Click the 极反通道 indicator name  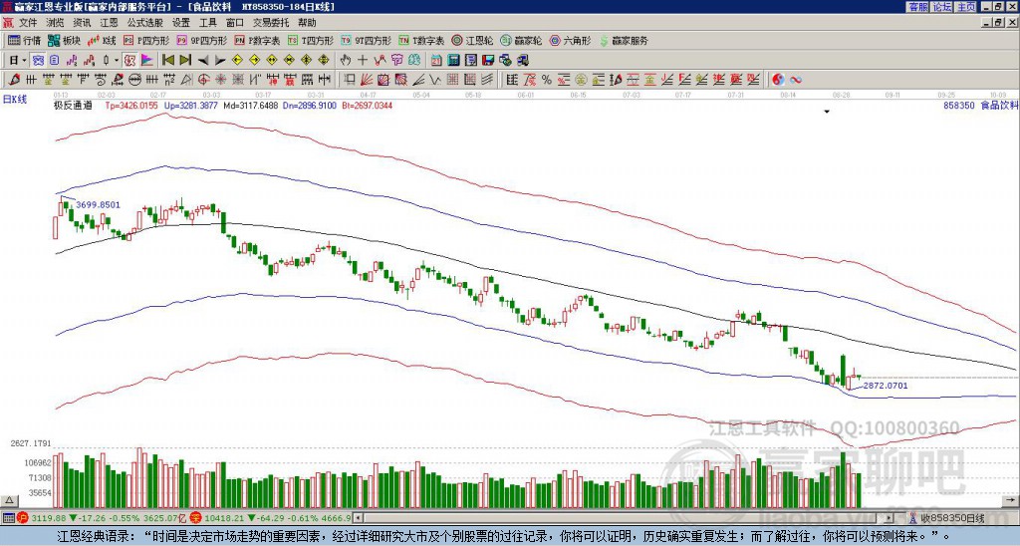coord(73,106)
